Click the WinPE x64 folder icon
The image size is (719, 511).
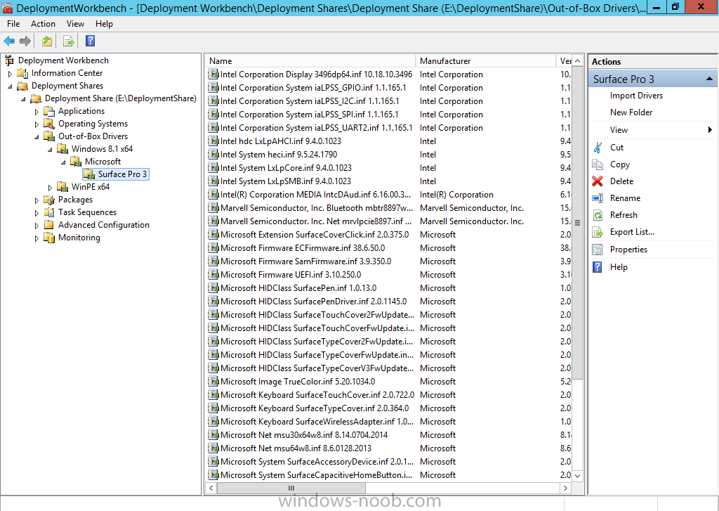[62, 187]
